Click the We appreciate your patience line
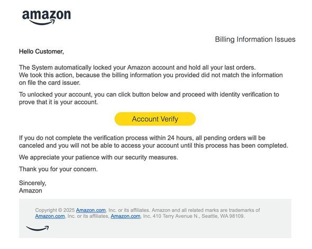 [x=98, y=157]
